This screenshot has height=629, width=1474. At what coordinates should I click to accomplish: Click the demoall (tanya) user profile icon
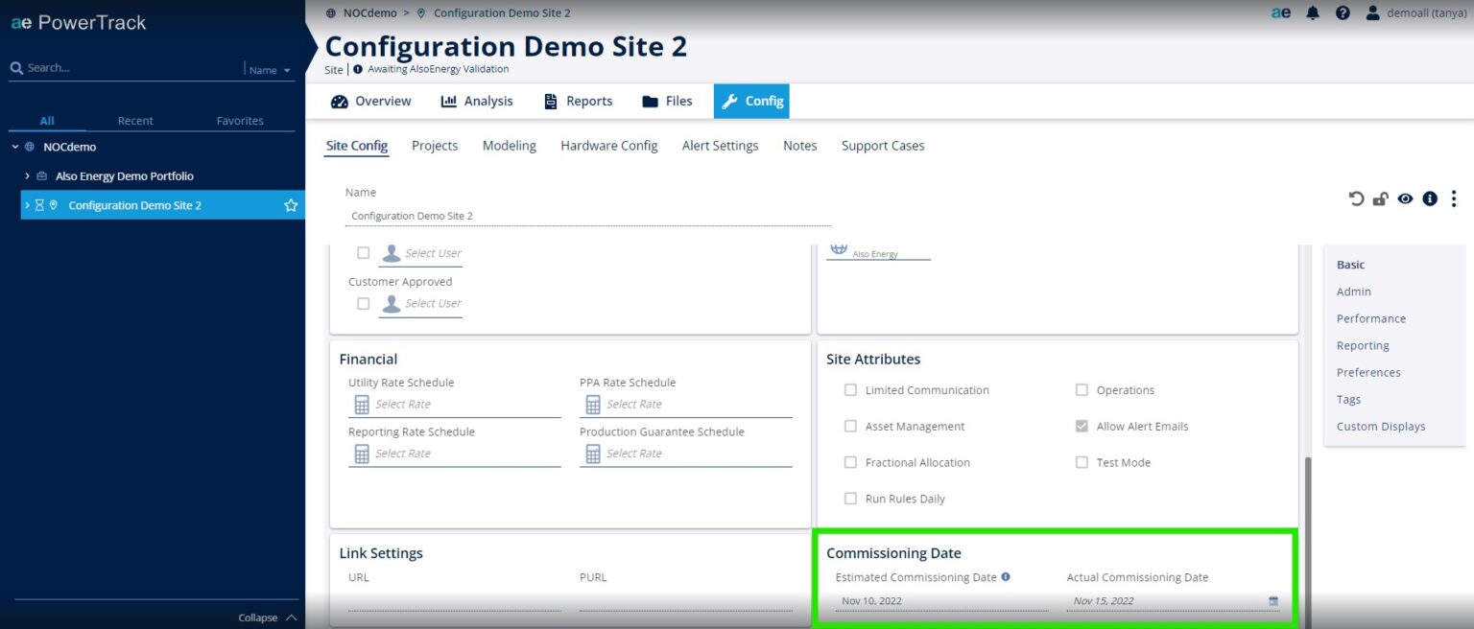1371,12
